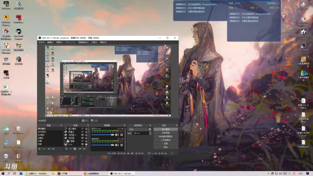Screen dimensions: 313x176
Task: Toggle lock of 浏览器 2 source
Action: click(x=86, y=135)
